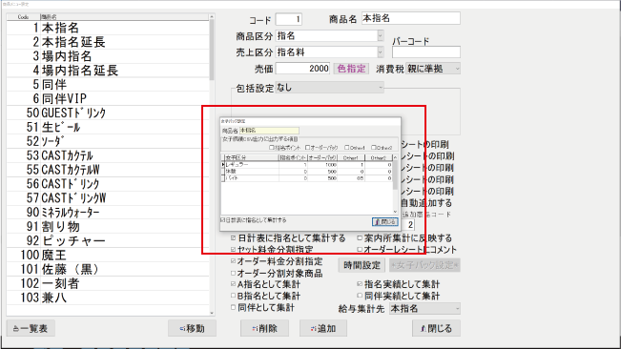Click the コード input field
This screenshot has width=621, height=349.
289,19
